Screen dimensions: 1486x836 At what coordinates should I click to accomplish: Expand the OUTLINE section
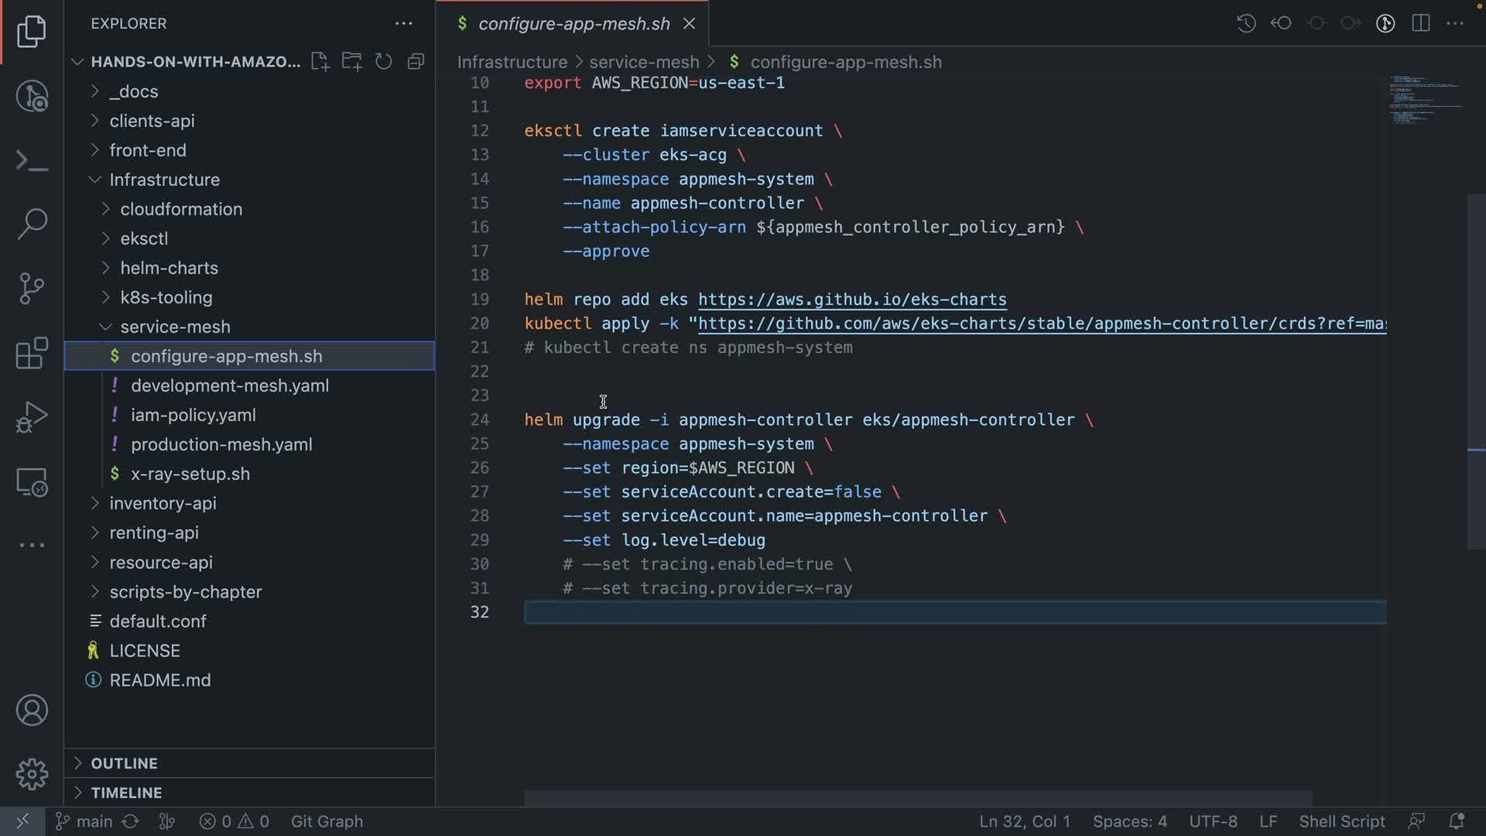[124, 763]
